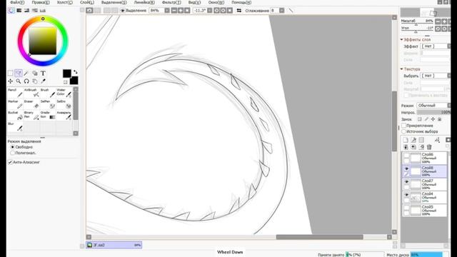This screenshot has width=457, height=257.
Task: Open rotation angle dropdown showing -11.3°
Action: (209, 11)
